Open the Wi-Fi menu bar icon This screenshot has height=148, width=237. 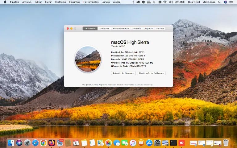click(165, 2)
